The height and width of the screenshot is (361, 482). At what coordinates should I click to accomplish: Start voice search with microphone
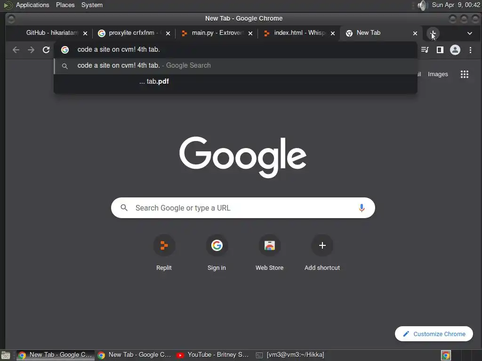coord(361,208)
